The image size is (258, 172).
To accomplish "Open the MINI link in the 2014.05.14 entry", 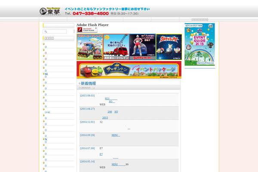I will coord(119,164).
